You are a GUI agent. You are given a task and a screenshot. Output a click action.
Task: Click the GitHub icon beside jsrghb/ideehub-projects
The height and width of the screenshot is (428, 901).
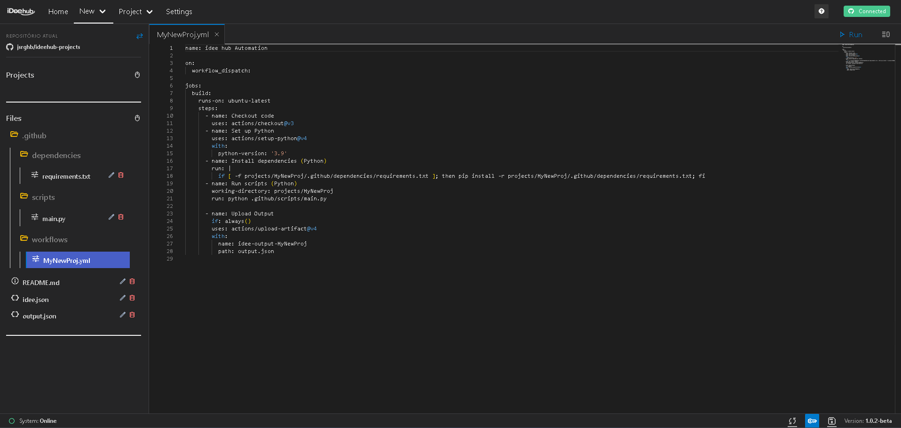9,47
